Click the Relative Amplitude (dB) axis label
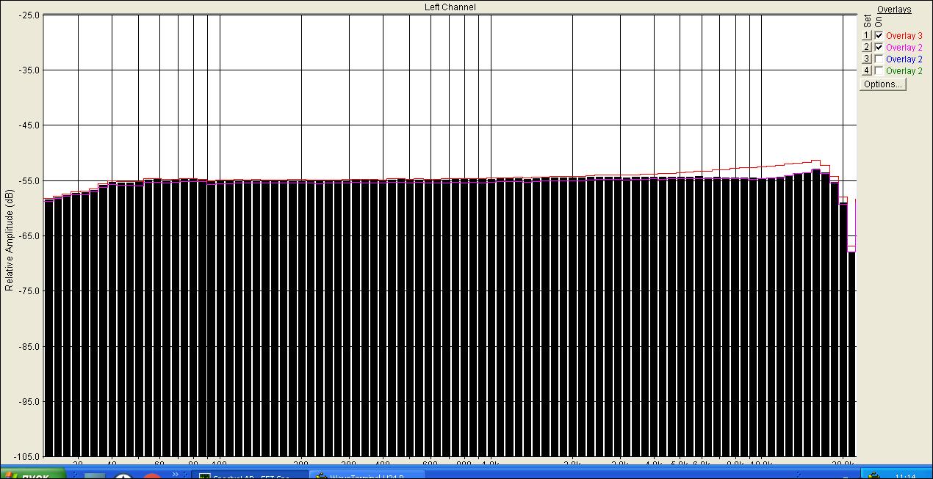This screenshot has height=479, width=933. pyautogui.click(x=9, y=240)
